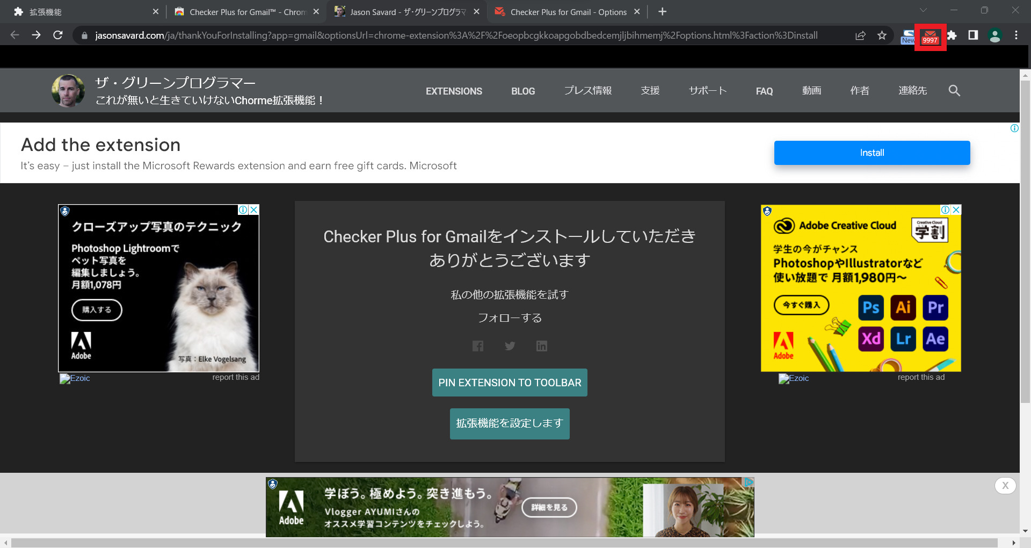Click the Ezoic link under right ad
The width and height of the screenshot is (1031, 548).
[794, 378]
